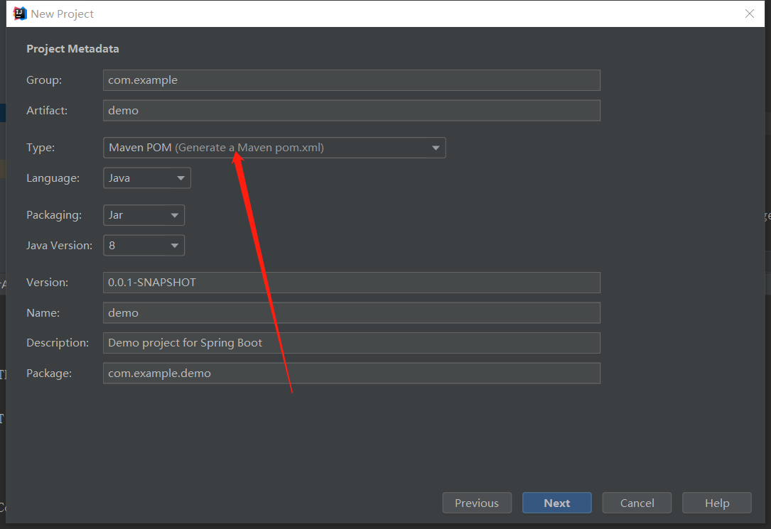Focus the Artifact text field
This screenshot has width=771, height=529.
351,111
